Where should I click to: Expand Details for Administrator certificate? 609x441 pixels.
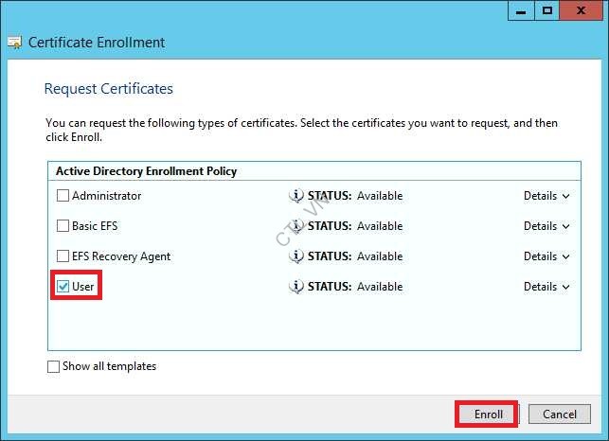(x=546, y=196)
